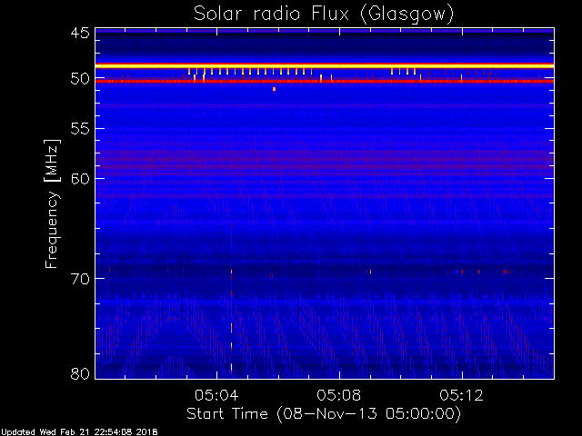The width and height of the screenshot is (582, 436).
Task: Click the 60 MHz frequency axis label
Action: coord(80,178)
